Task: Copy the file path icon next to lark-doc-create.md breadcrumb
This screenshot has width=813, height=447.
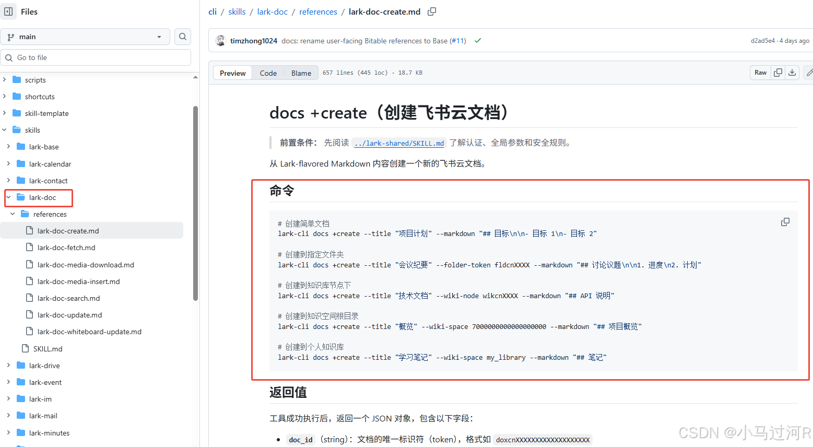Action: (431, 11)
